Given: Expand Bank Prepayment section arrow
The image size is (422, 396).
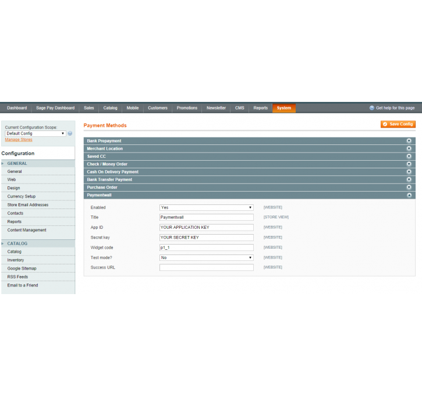Looking at the screenshot, I should [x=409, y=141].
